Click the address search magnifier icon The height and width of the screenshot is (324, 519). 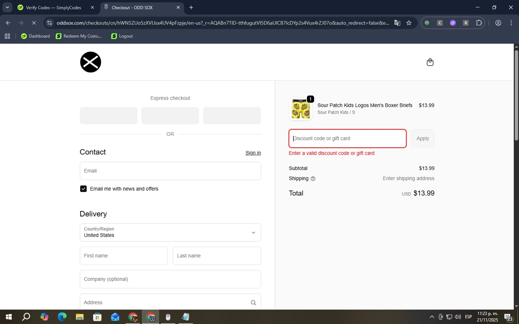point(253,303)
